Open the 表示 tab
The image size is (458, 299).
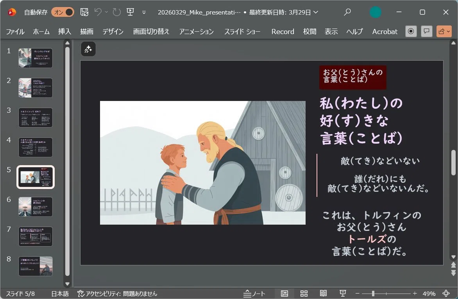click(331, 32)
